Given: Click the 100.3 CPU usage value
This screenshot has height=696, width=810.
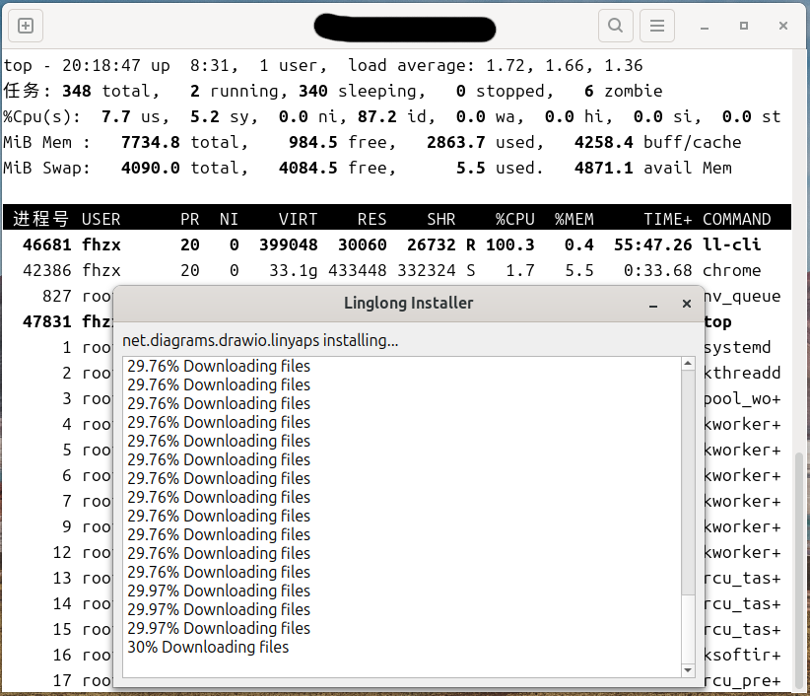Looking at the screenshot, I should coord(509,244).
